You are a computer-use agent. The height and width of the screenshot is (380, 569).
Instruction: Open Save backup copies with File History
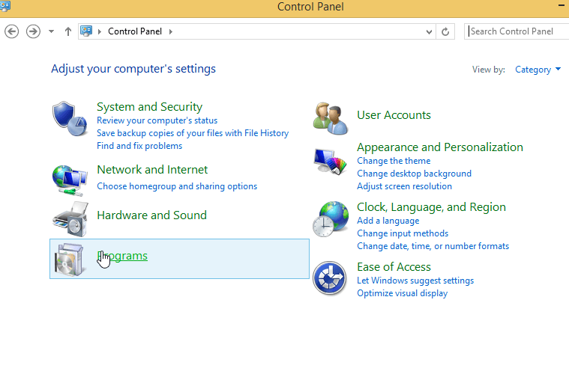coord(193,133)
